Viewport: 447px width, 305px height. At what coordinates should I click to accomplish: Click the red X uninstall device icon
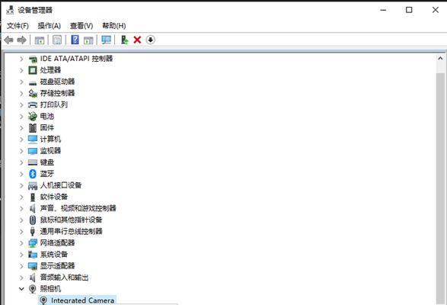137,40
